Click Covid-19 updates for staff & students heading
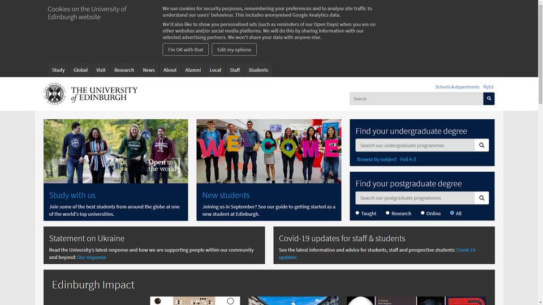543x305 pixels. point(342,238)
